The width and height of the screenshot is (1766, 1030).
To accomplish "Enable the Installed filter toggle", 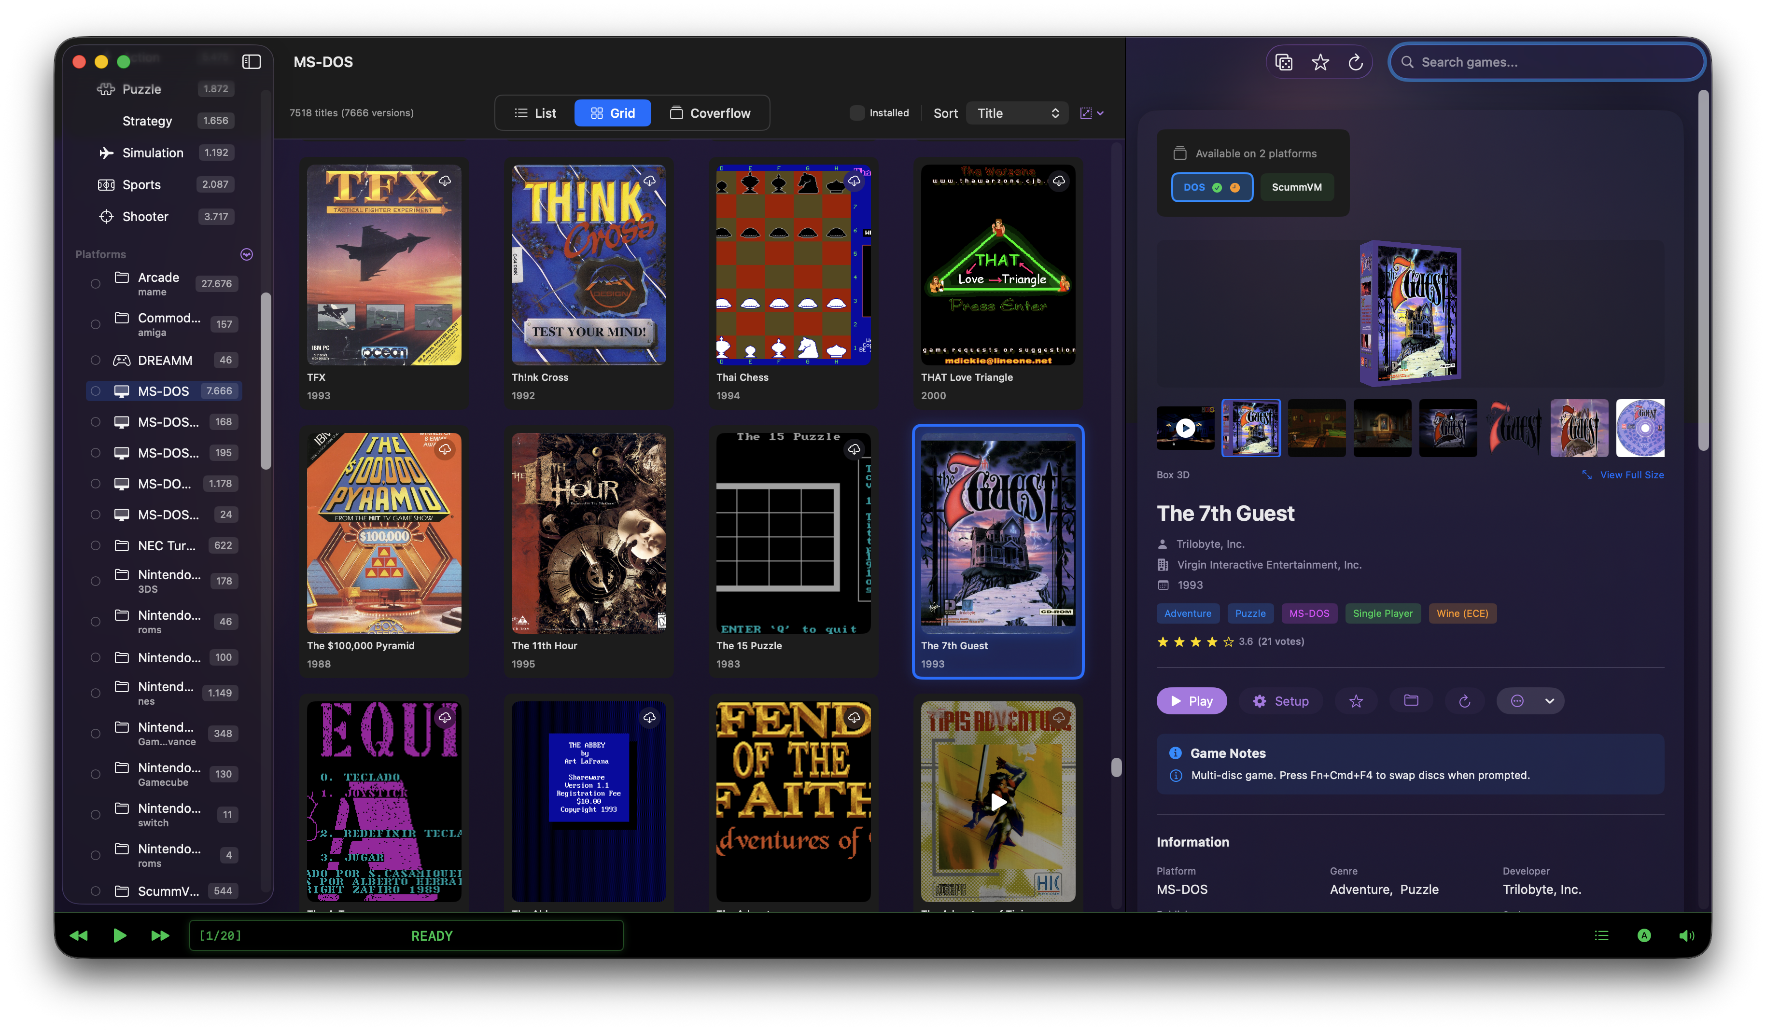I will click(856, 112).
